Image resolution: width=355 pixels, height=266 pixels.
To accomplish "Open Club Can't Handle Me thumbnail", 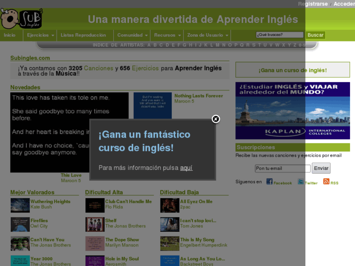I will 95,205.
